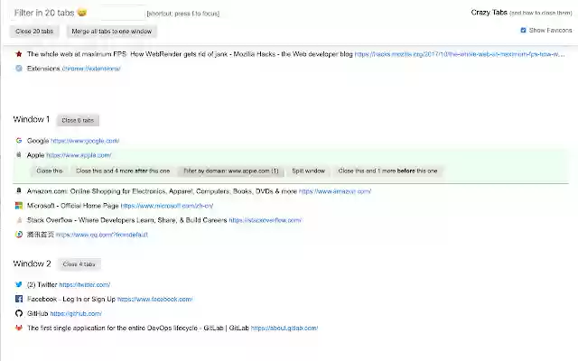This screenshot has height=361, width=578.
Task: Click the Split window button
Action: 309,171
